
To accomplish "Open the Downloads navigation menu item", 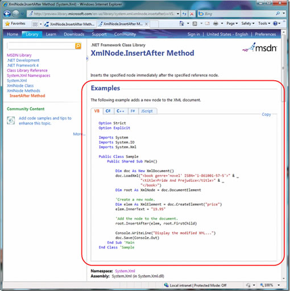I will point(74,34).
